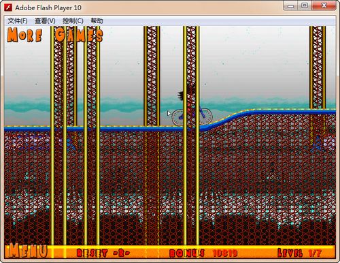The width and height of the screenshot is (340, 263).
Task: Open the 控制(C) menu
Action: (73, 21)
